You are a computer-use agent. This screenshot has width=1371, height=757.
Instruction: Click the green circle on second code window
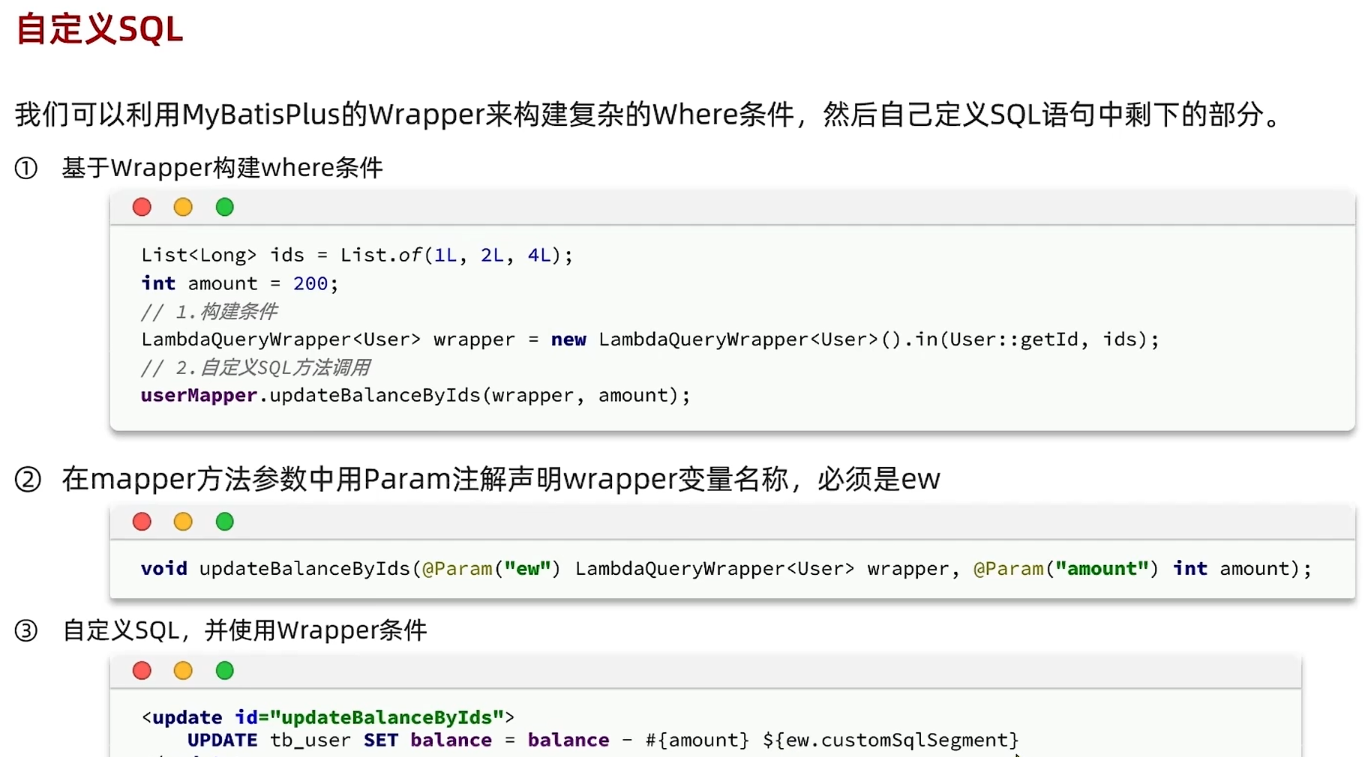[x=224, y=522]
